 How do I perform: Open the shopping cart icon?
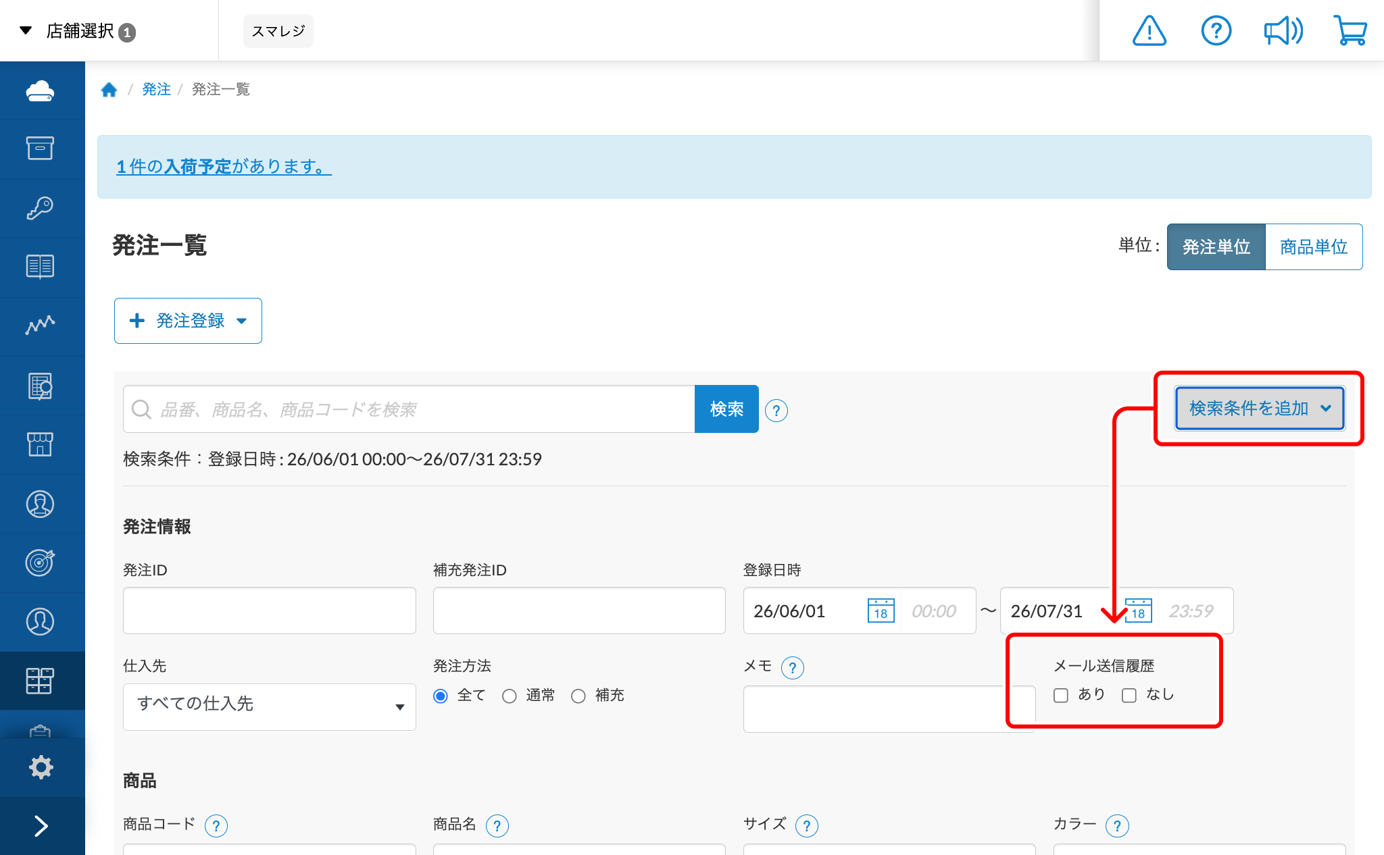pos(1350,31)
